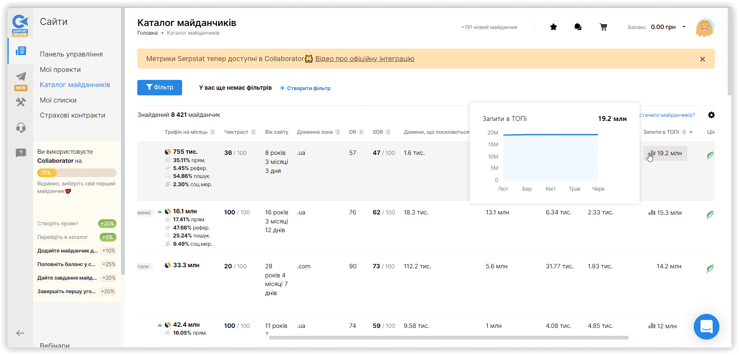
Task: Open the question mark help icon
Action: pos(21,153)
